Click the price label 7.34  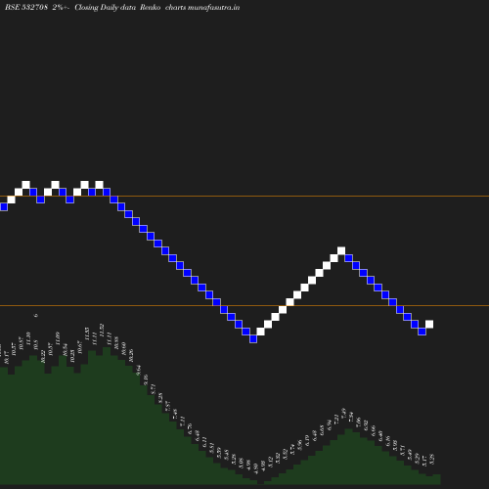pos(351,417)
